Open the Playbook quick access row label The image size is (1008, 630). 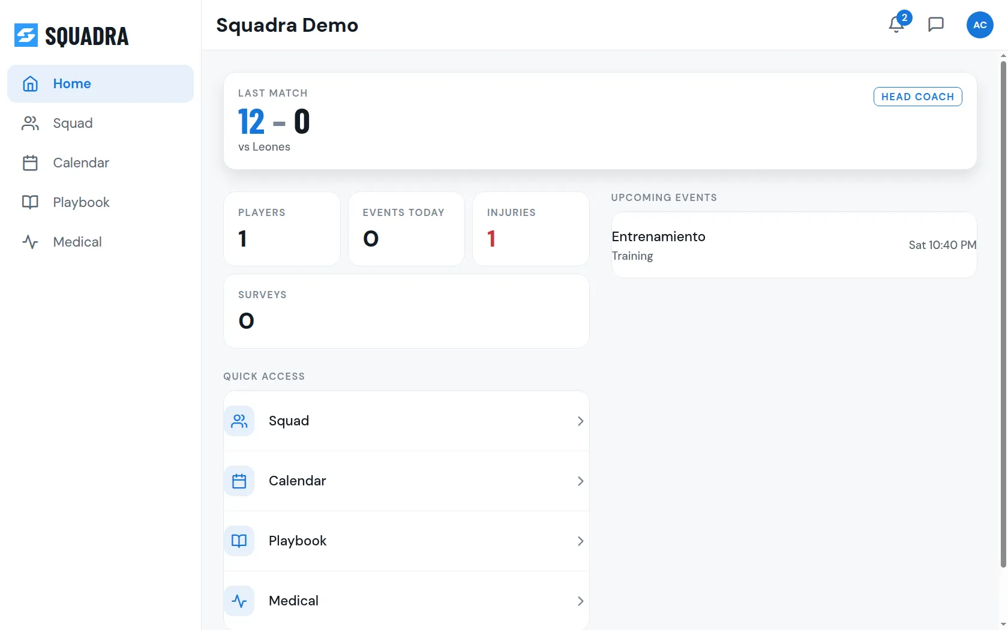tap(298, 541)
